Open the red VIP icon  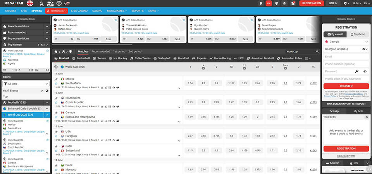tap(269, 3)
